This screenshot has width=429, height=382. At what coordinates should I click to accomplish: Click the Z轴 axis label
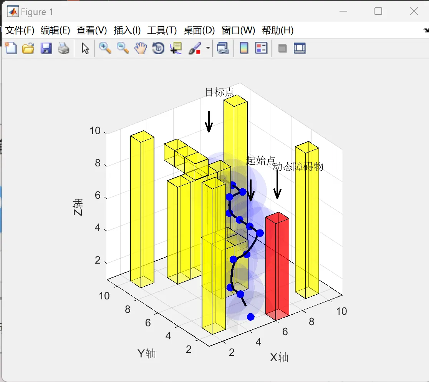[x=78, y=207]
